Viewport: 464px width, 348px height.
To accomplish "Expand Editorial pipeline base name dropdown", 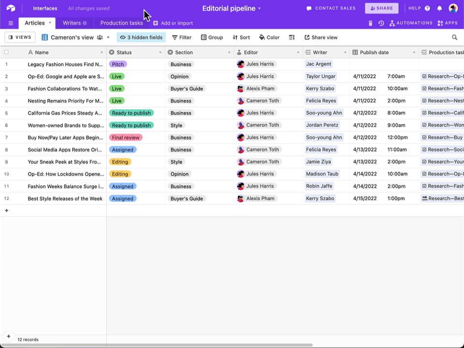I will [260, 8].
